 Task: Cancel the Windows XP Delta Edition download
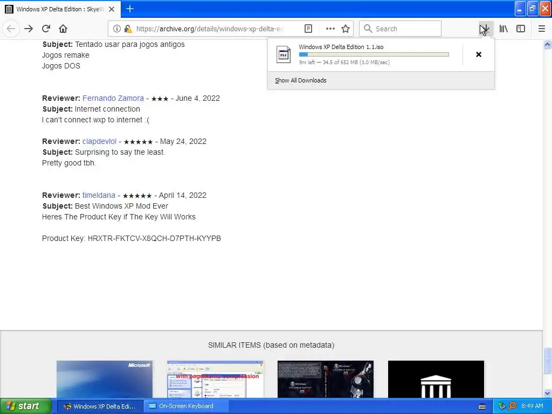(479, 54)
